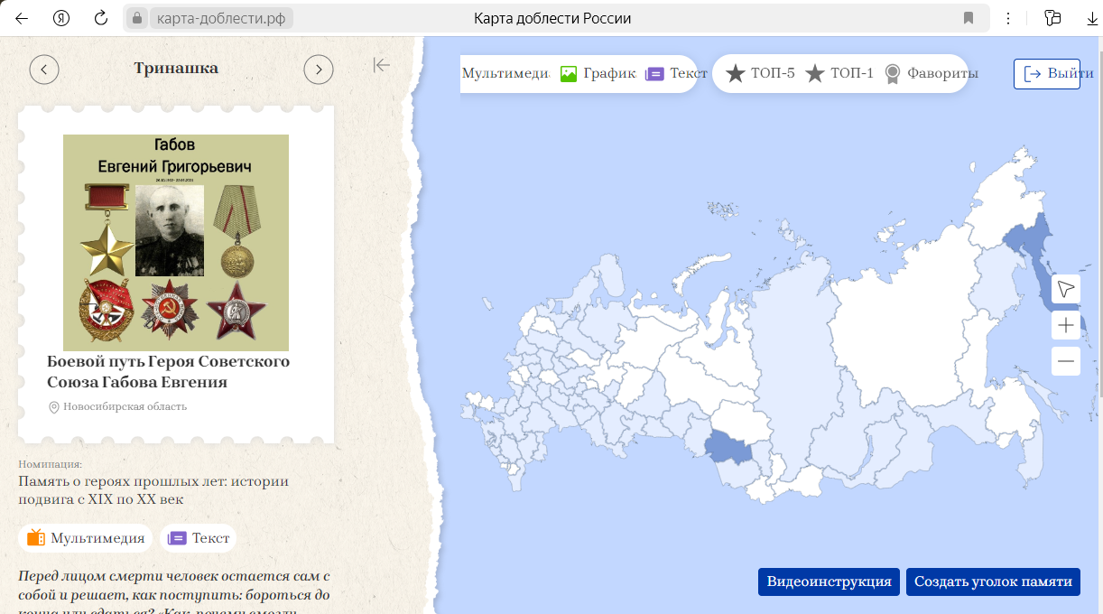Click the Выйти logout button
This screenshot has width=1103, height=614.
(1047, 73)
